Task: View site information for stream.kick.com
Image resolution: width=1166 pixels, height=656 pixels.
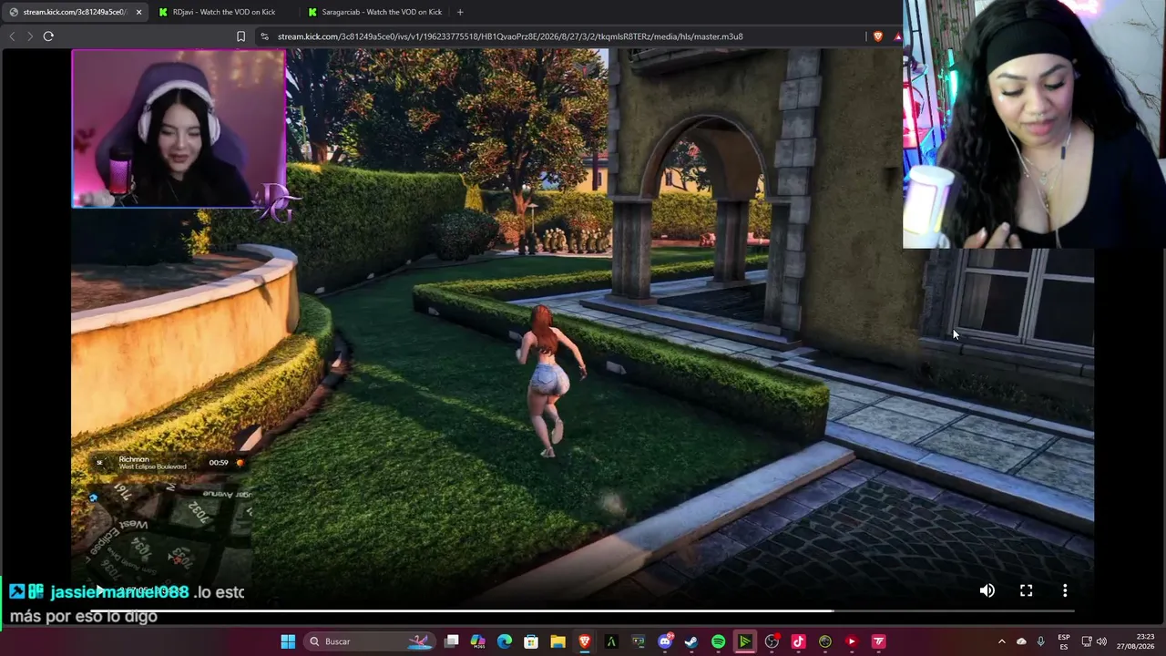Action: (x=264, y=36)
